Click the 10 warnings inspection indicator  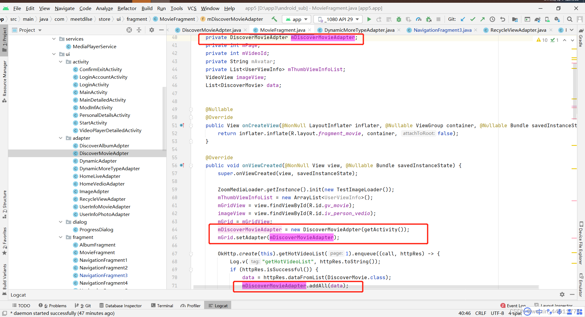542,40
